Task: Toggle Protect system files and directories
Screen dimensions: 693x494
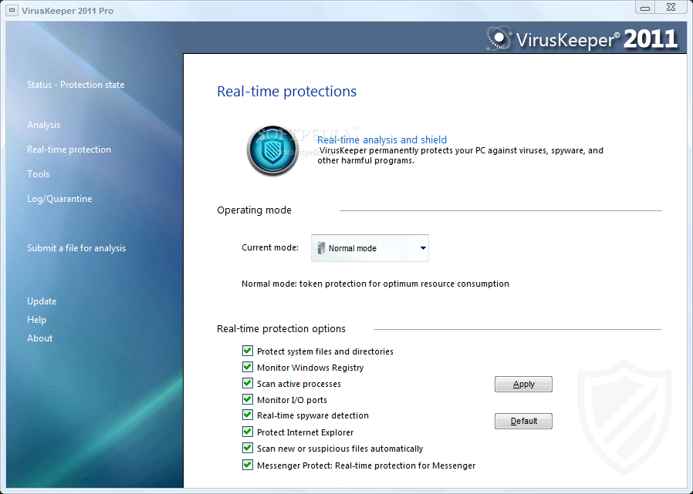Action: (x=248, y=351)
